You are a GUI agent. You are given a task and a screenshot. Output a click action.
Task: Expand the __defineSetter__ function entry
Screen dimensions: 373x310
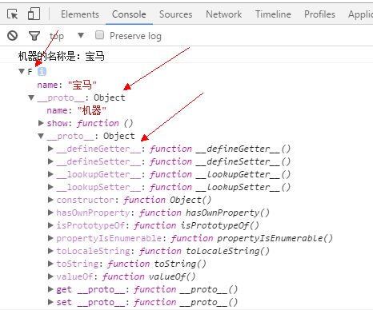(50, 161)
